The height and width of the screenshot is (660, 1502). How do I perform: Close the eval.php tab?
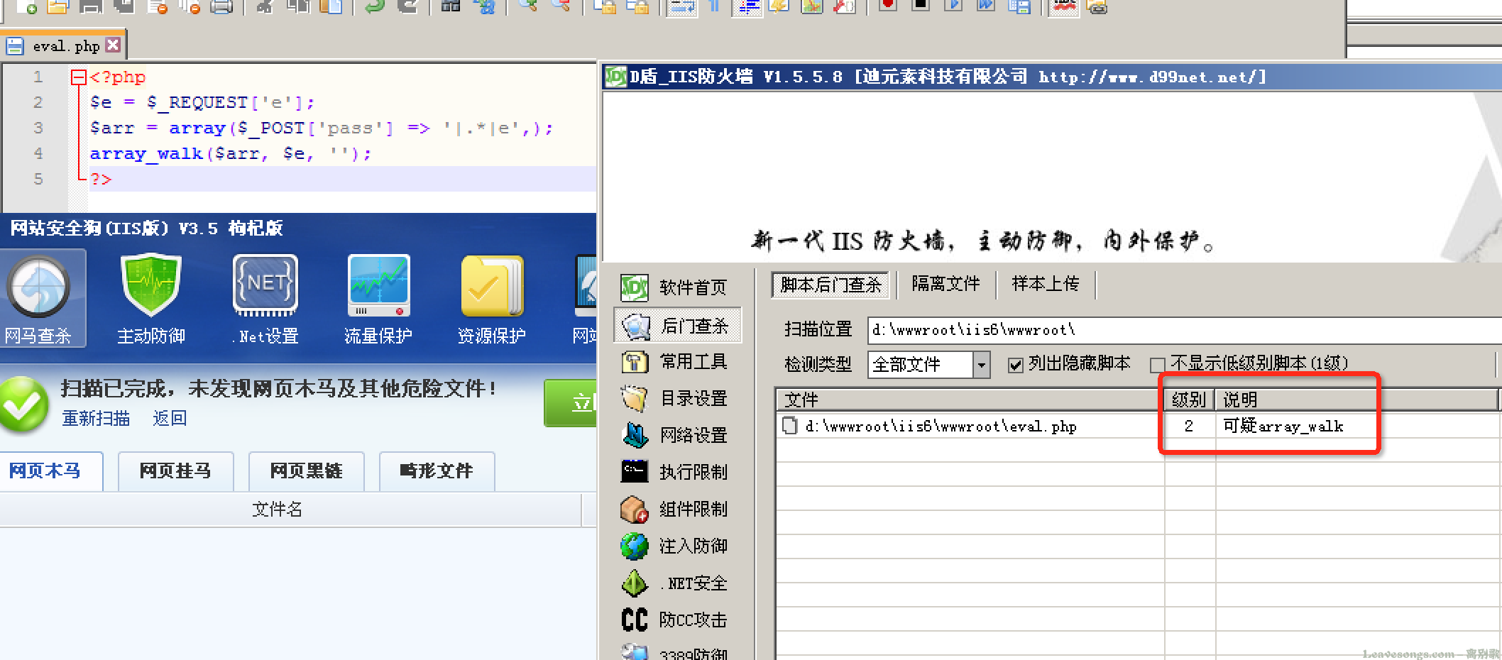click(113, 45)
